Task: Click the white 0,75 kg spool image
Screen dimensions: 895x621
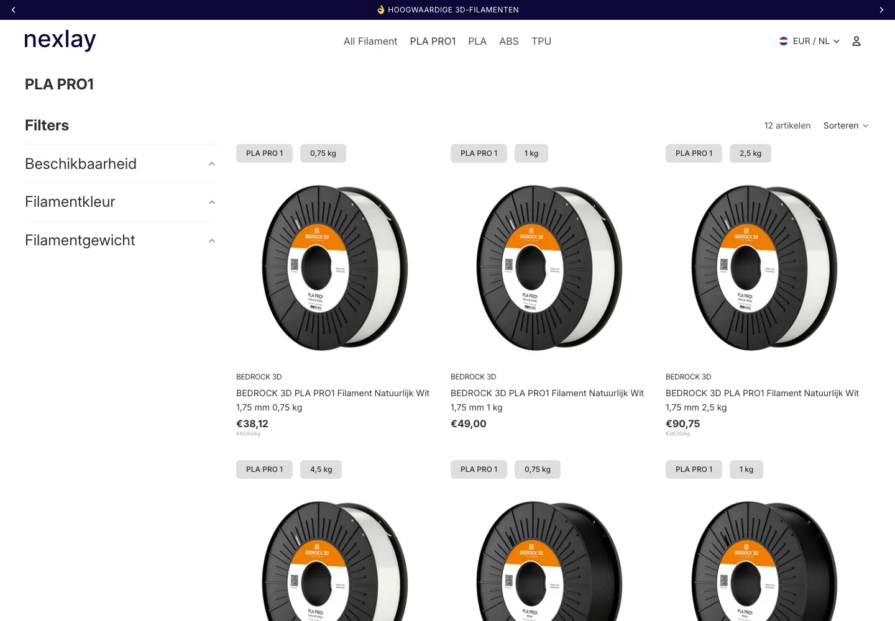Action: 335,267
